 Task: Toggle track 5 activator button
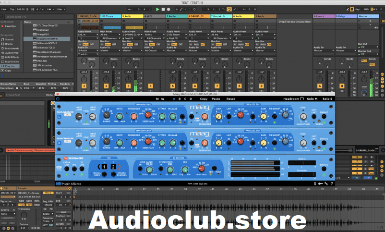coord(173,86)
